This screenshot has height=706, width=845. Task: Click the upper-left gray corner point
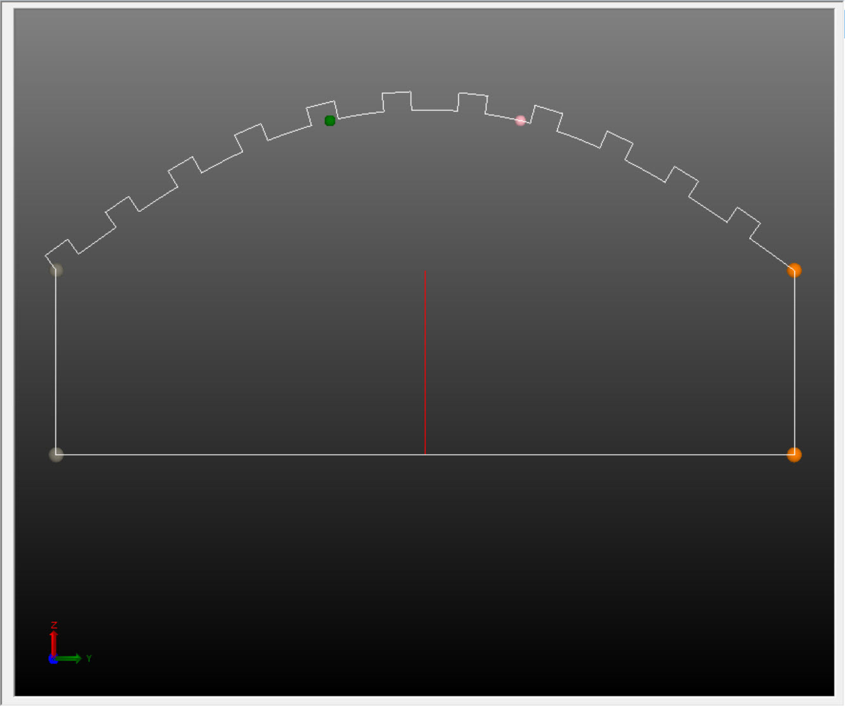[x=57, y=270]
